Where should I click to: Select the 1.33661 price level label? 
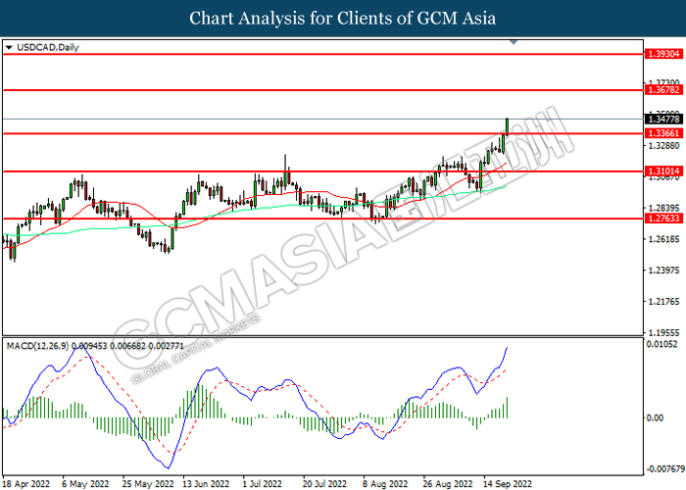click(x=663, y=133)
